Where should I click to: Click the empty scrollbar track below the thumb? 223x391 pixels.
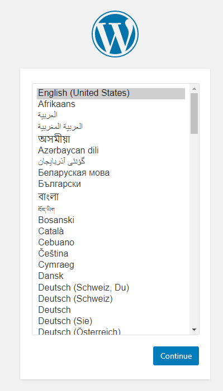194,229
